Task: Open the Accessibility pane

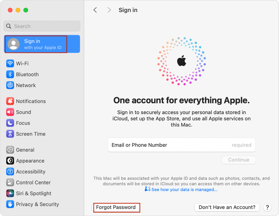Action: tap(31, 172)
